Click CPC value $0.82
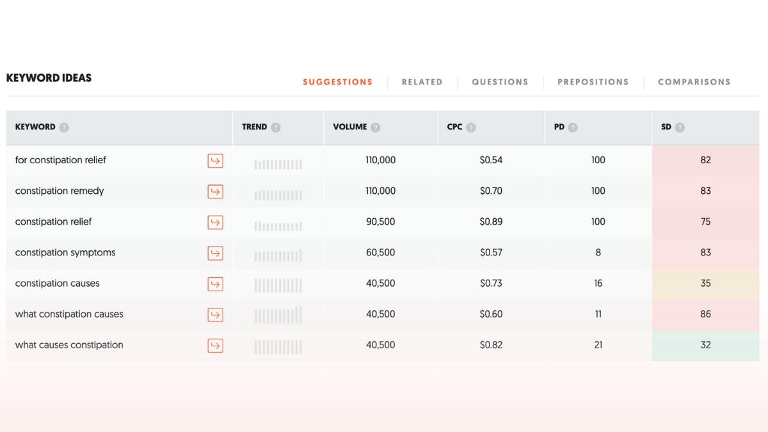 pyautogui.click(x=492, y=344)
